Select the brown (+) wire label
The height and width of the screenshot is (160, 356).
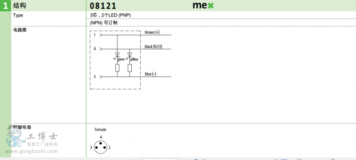point(152,32)
